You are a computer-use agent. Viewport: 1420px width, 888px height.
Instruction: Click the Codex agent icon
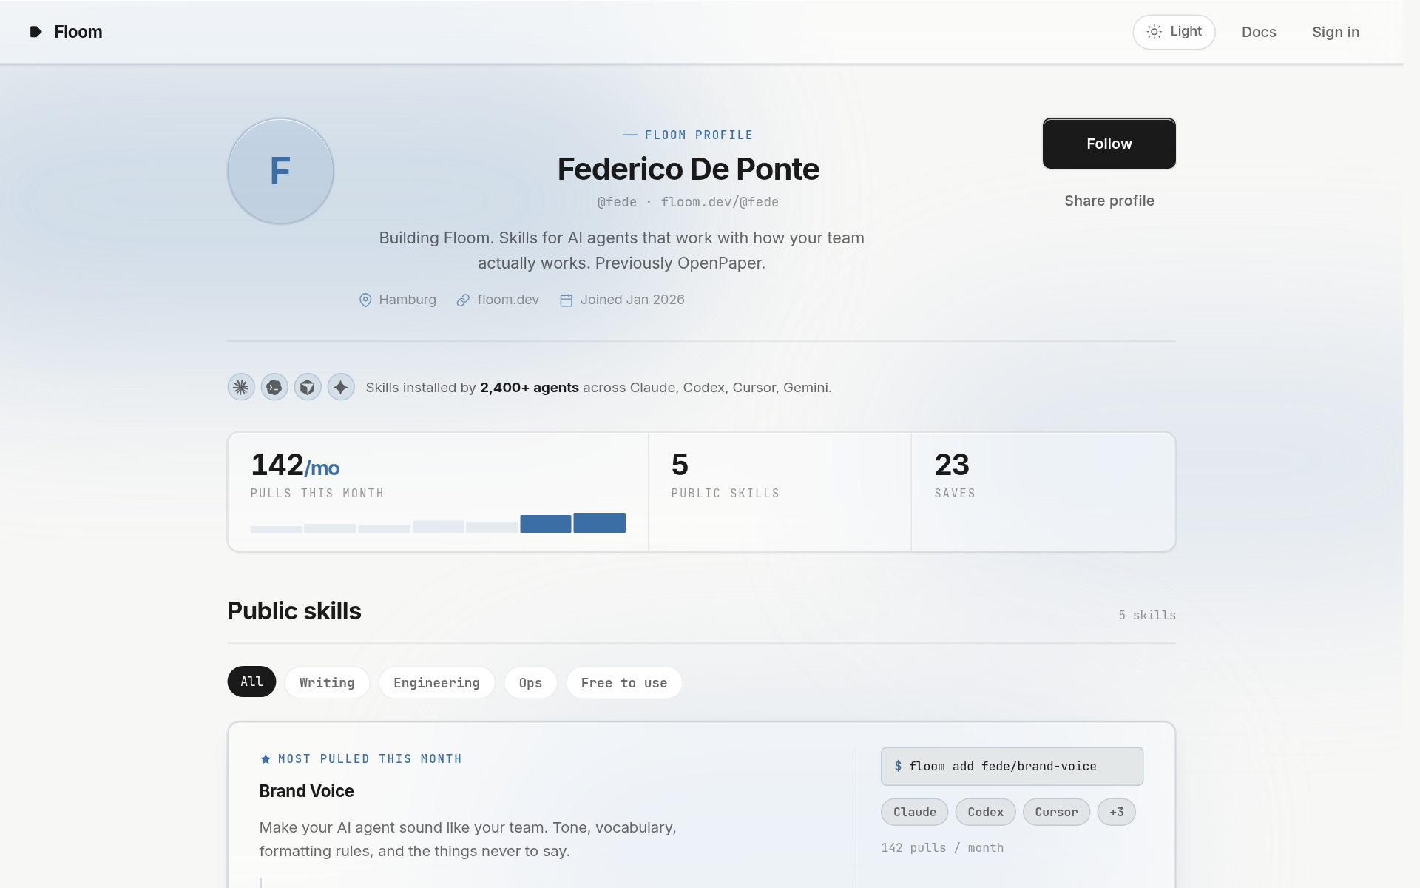(x=274, y=387)
